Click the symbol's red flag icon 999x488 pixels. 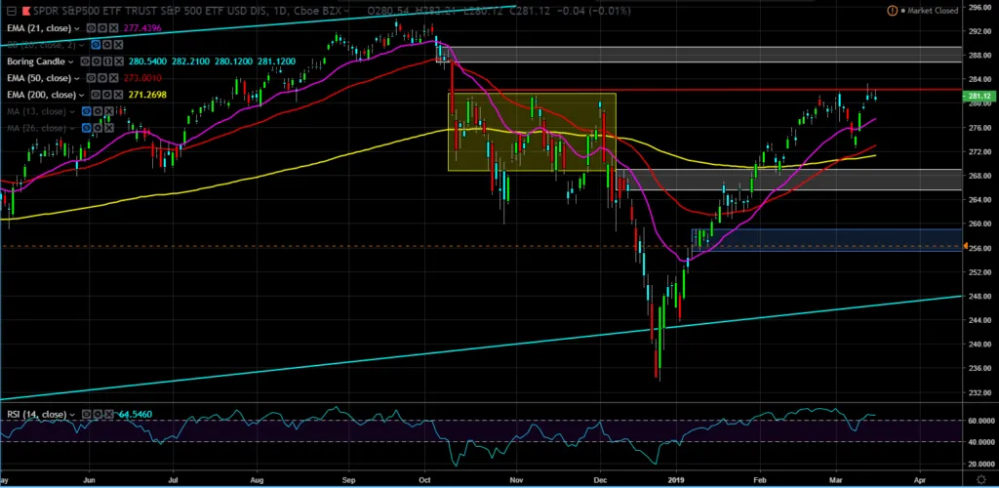(26, 11)
